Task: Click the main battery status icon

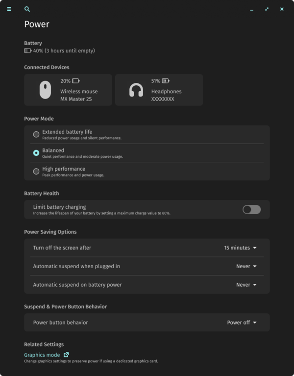Action: [27, 50]
